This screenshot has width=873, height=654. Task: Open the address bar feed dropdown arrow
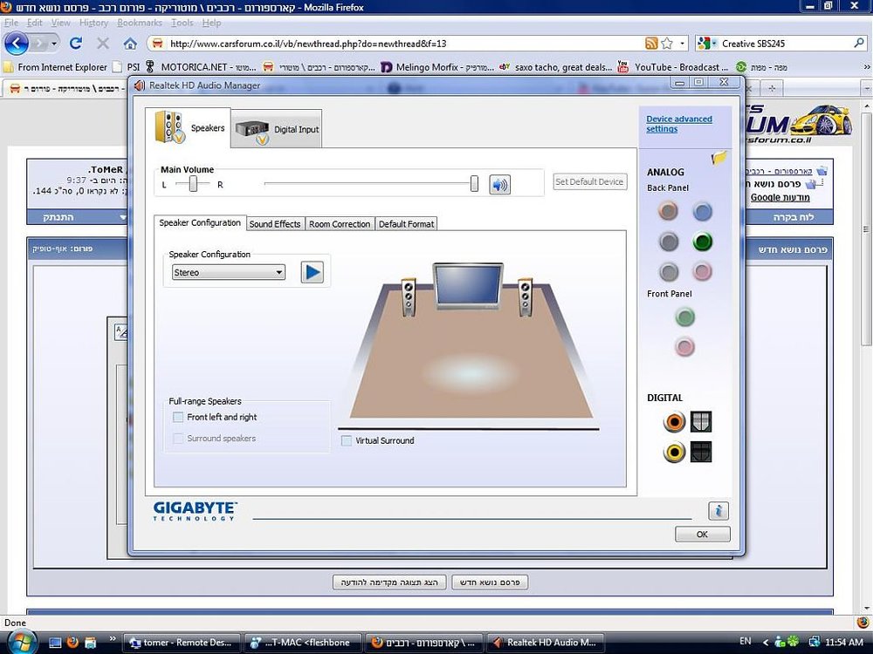click(683, 44)
